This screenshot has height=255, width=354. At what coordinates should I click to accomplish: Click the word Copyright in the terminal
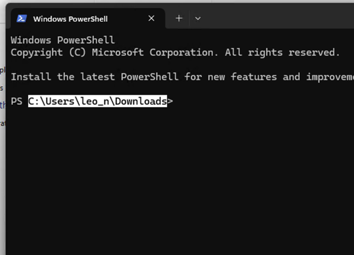tap(37, 53)
